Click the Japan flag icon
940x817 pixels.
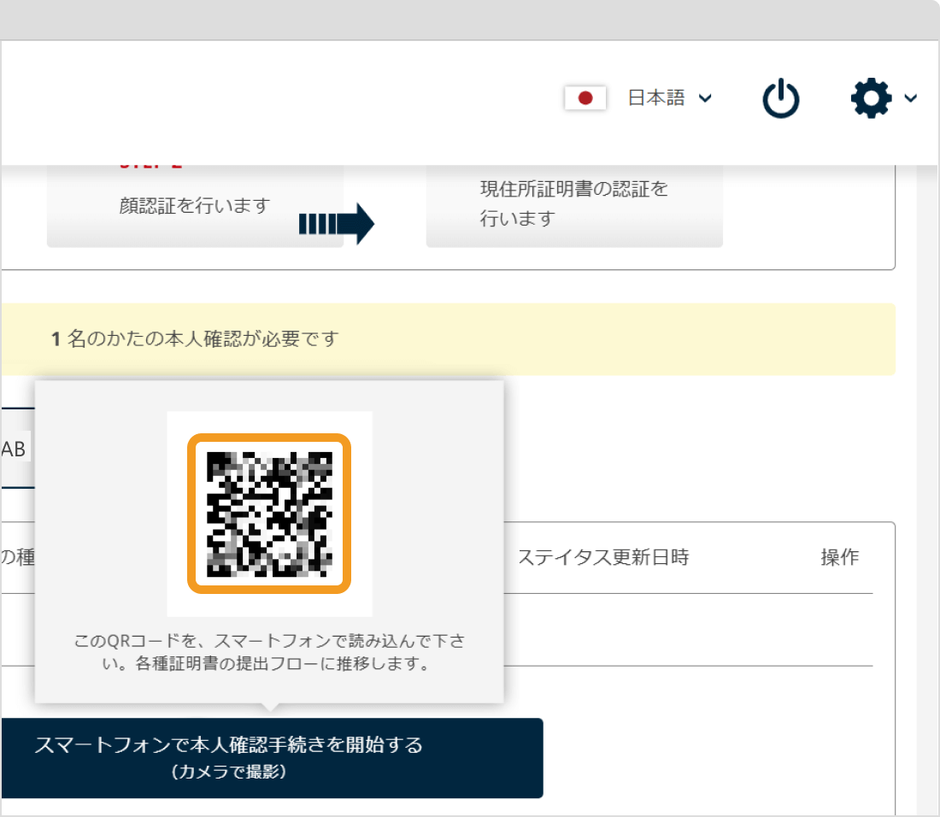[585, 98]
